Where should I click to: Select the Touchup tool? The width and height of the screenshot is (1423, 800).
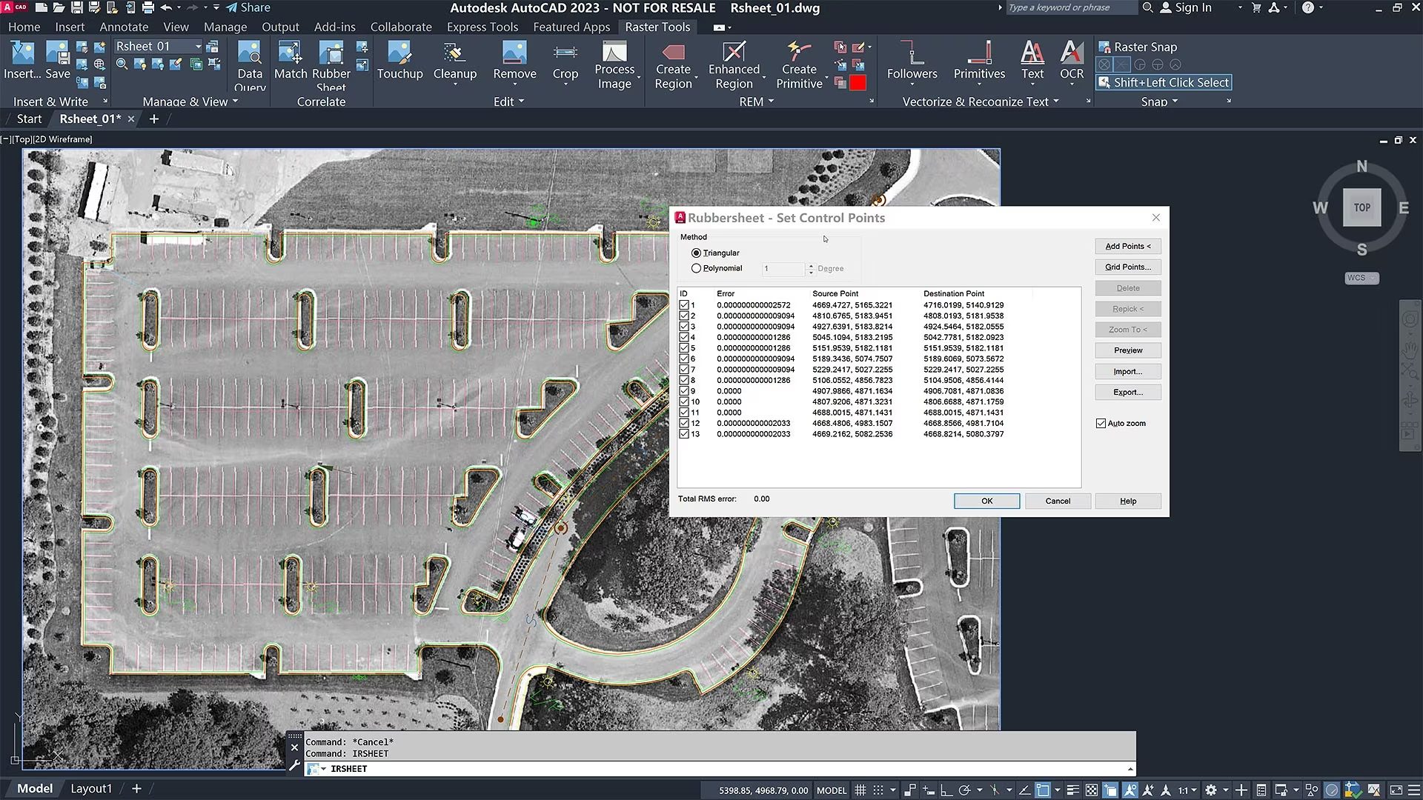point(399,63)
